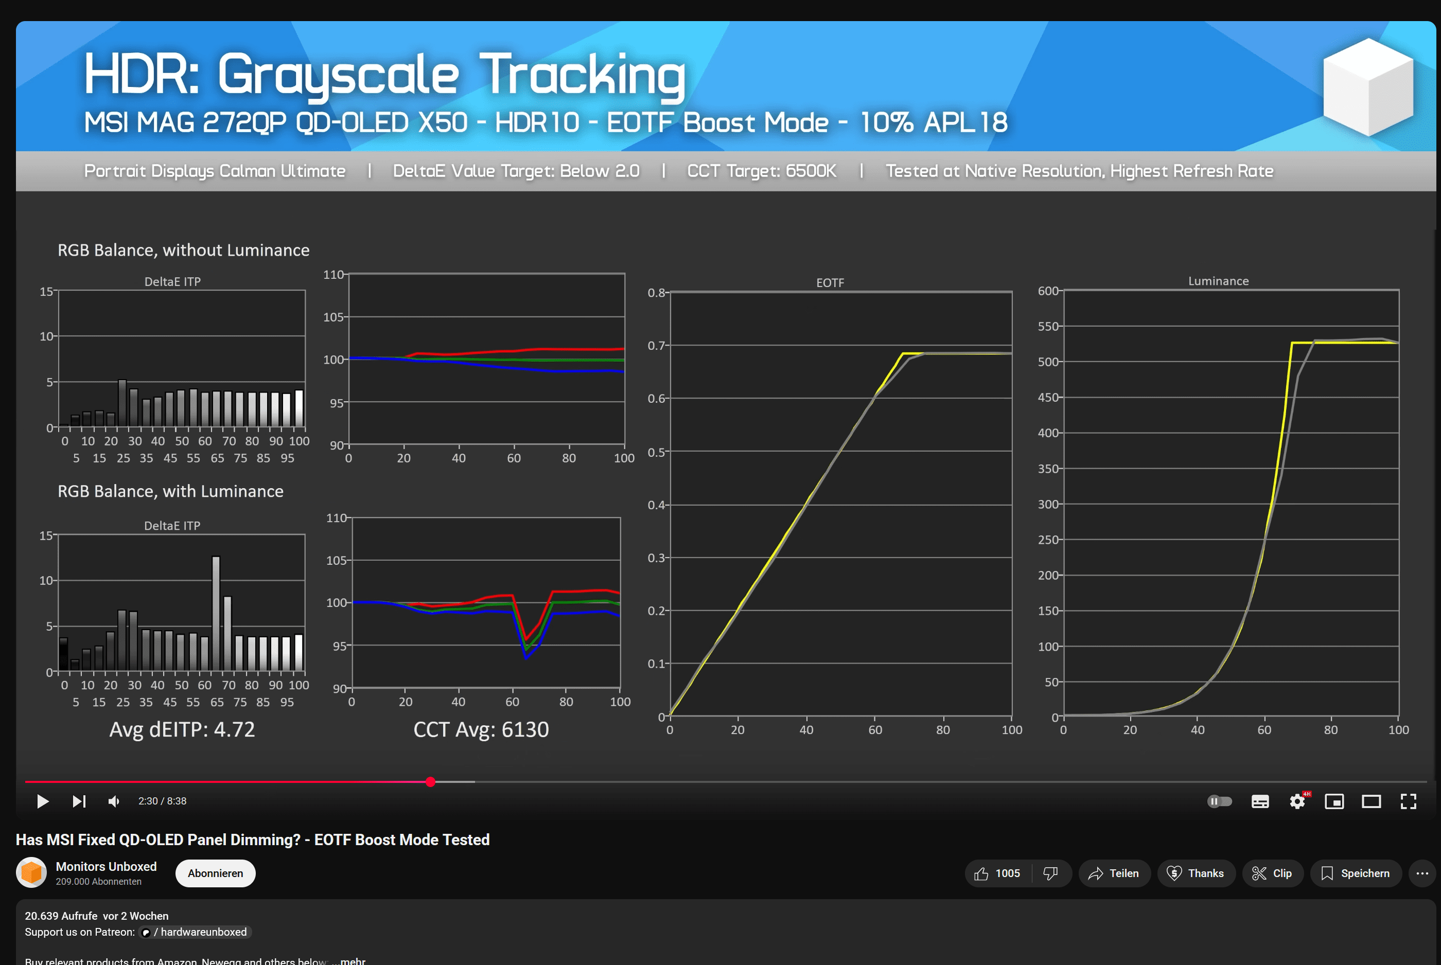Image resolution: width=1441 pixels, height=965 pixels.
Task: Toggle the autoplay switch
Action: click(x=1219, y=801)
